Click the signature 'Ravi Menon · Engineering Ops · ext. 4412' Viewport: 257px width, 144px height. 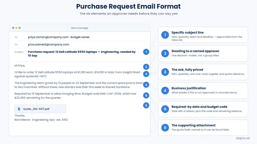[x=41, y=120]
